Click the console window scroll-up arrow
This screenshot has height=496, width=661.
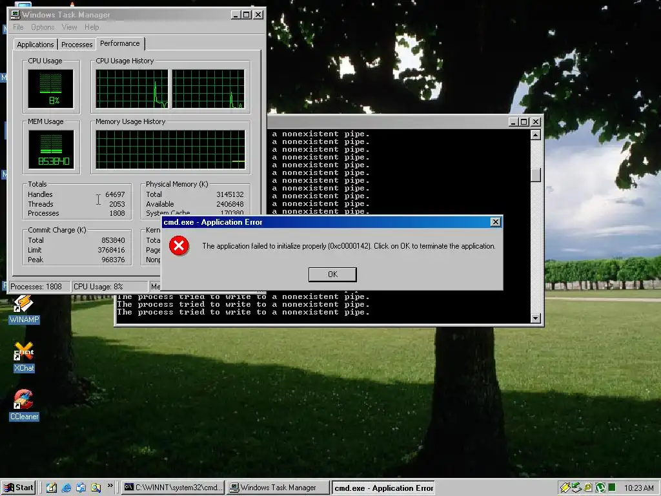[536, 135]
